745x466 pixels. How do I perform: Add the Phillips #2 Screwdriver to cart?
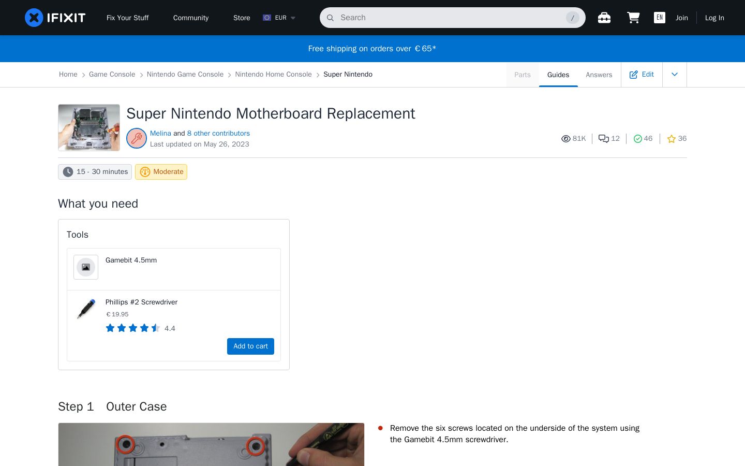(250, 346)
